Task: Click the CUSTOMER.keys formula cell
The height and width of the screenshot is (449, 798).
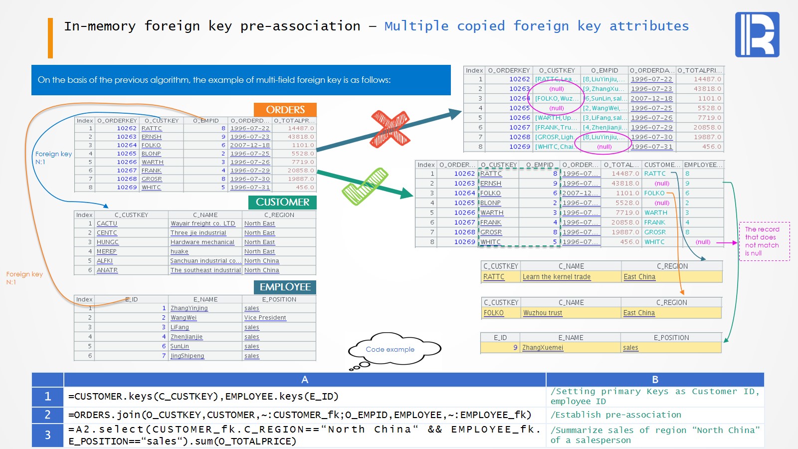Action: (x=203, y=397)
